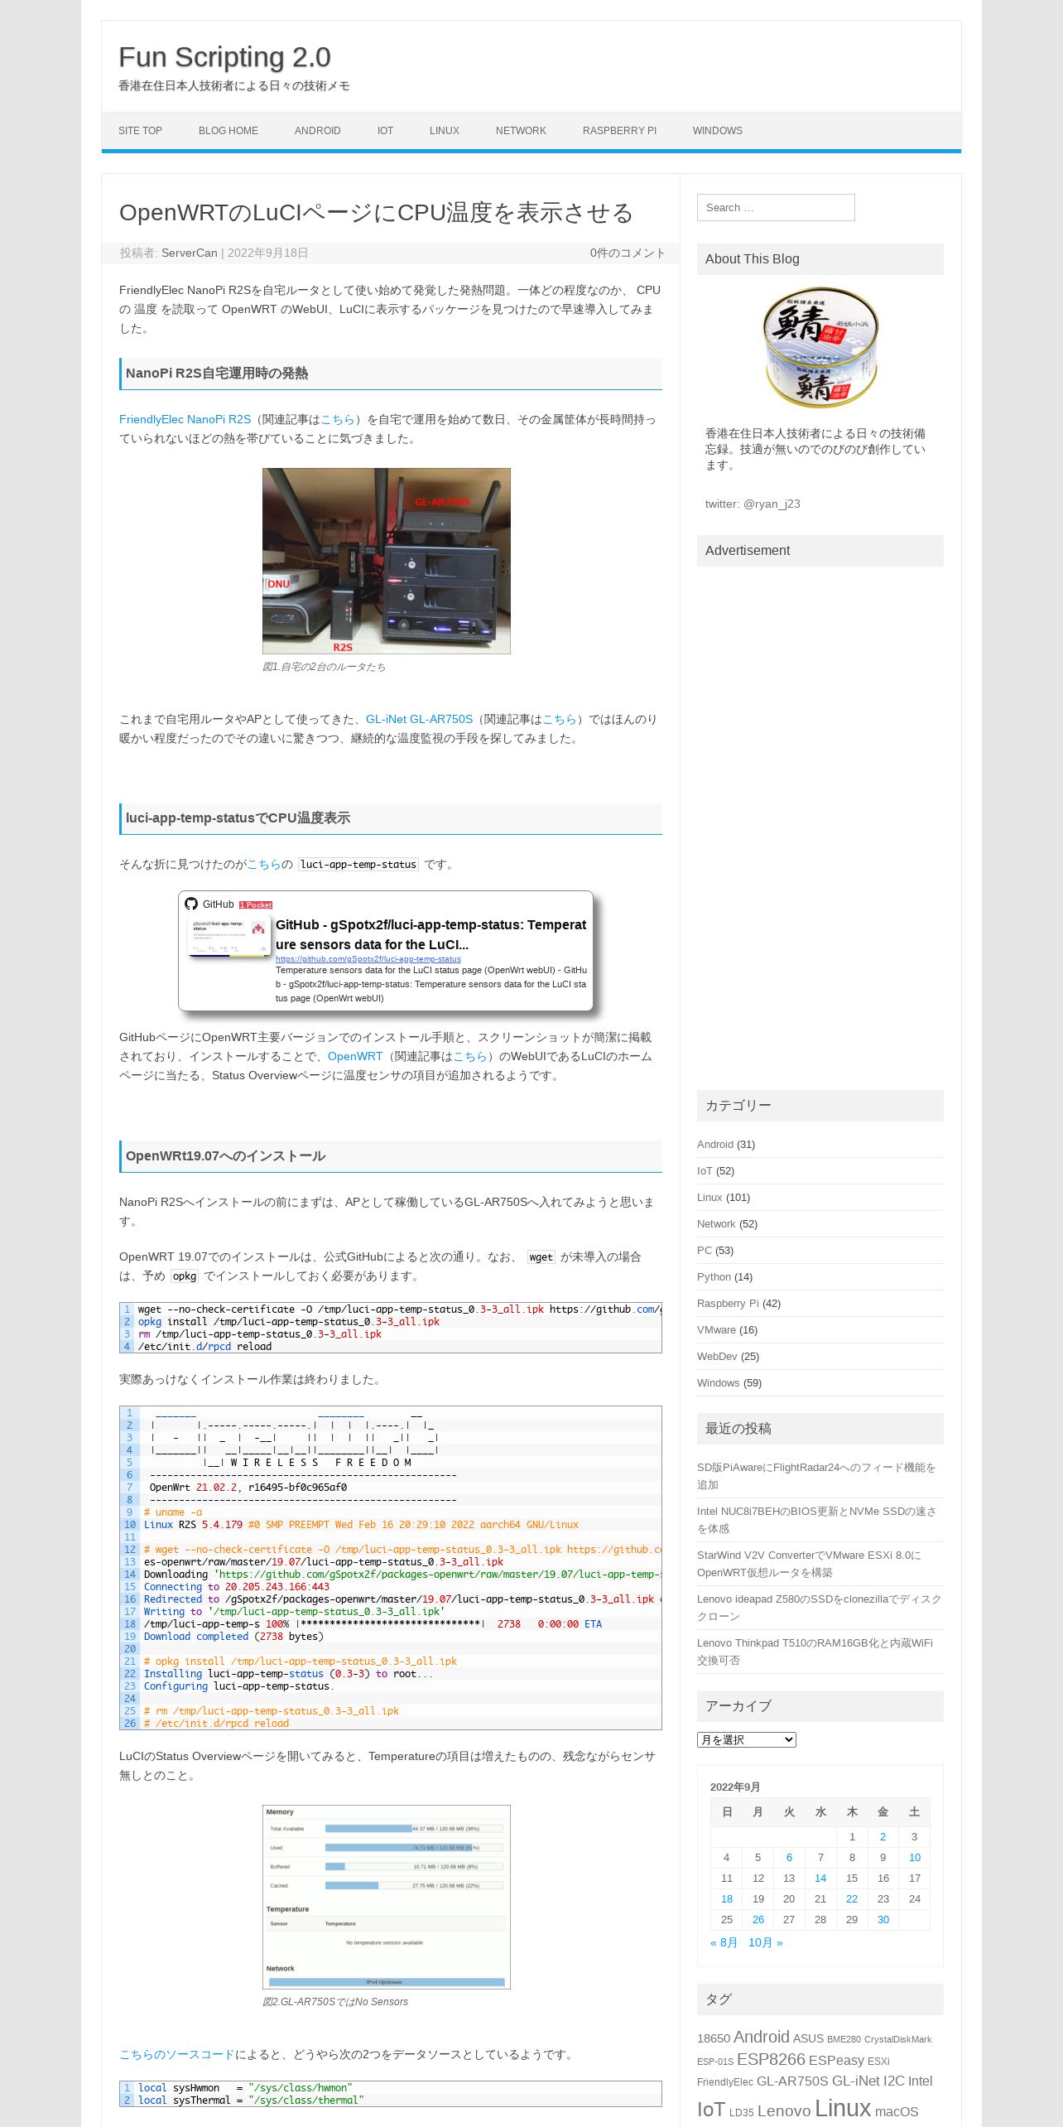Open the Python (14) category
Screen dimensions: 1063x2127
[x=714, y=1277]
